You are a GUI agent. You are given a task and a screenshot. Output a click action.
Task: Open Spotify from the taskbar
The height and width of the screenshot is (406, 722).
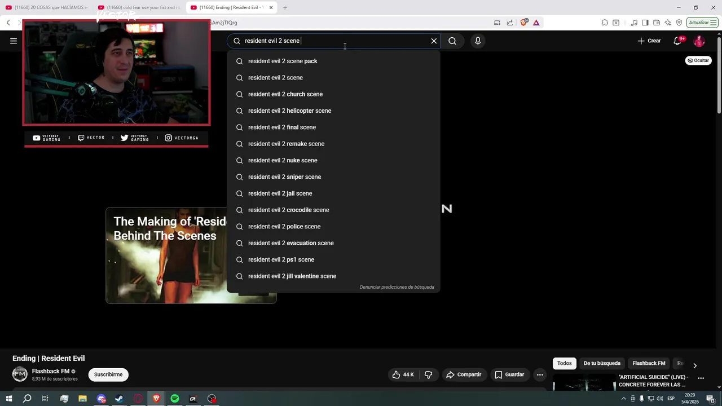coord(175,399)
